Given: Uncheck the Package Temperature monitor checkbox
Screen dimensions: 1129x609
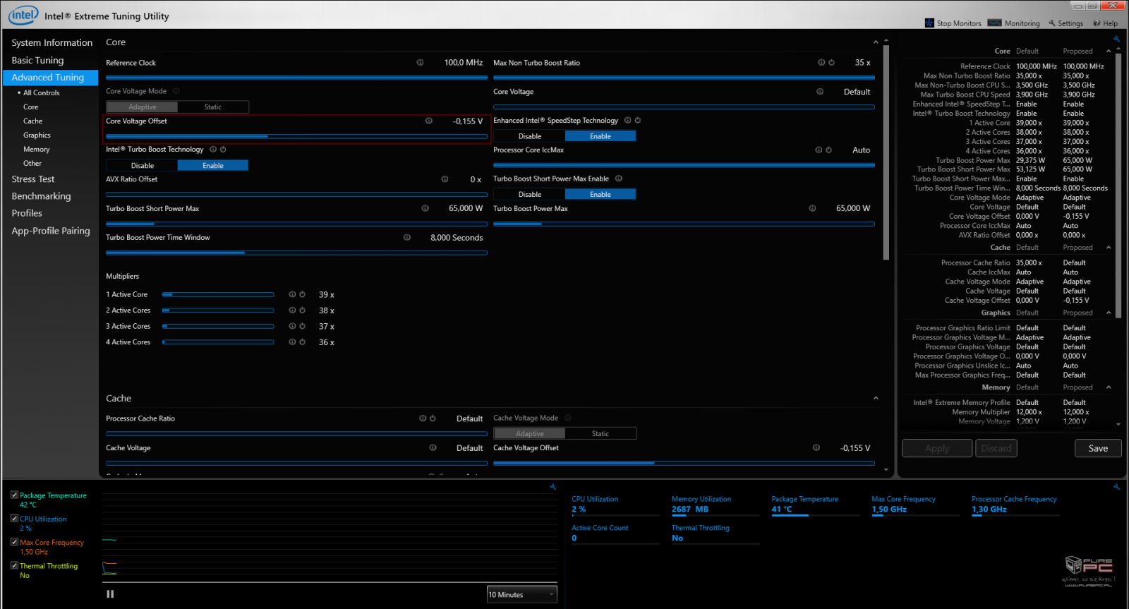Looking at the screenshot, I should pyautogui.click(x=14, y=495).
